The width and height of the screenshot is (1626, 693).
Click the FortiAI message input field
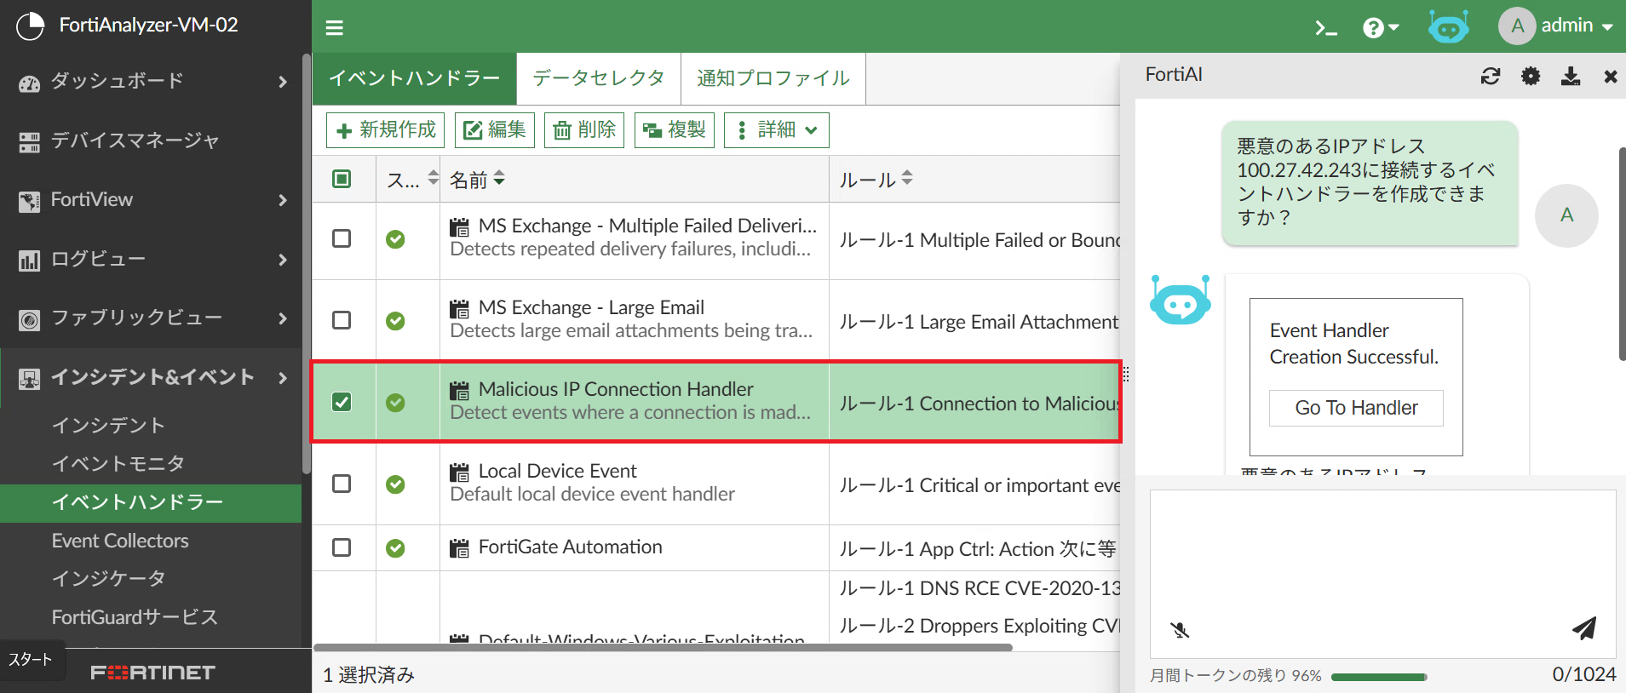(1382, 553)
